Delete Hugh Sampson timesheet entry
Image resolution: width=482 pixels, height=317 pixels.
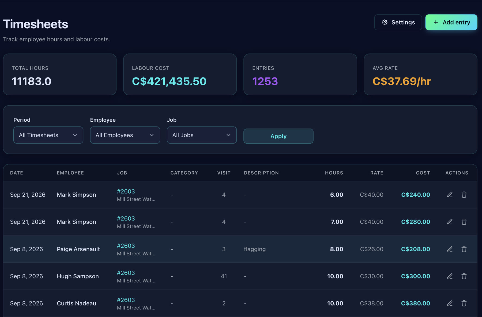click(464, 276)
